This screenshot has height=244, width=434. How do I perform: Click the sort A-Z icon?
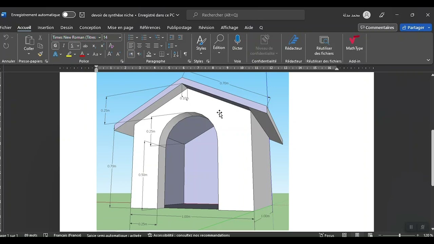coord(176,54)
